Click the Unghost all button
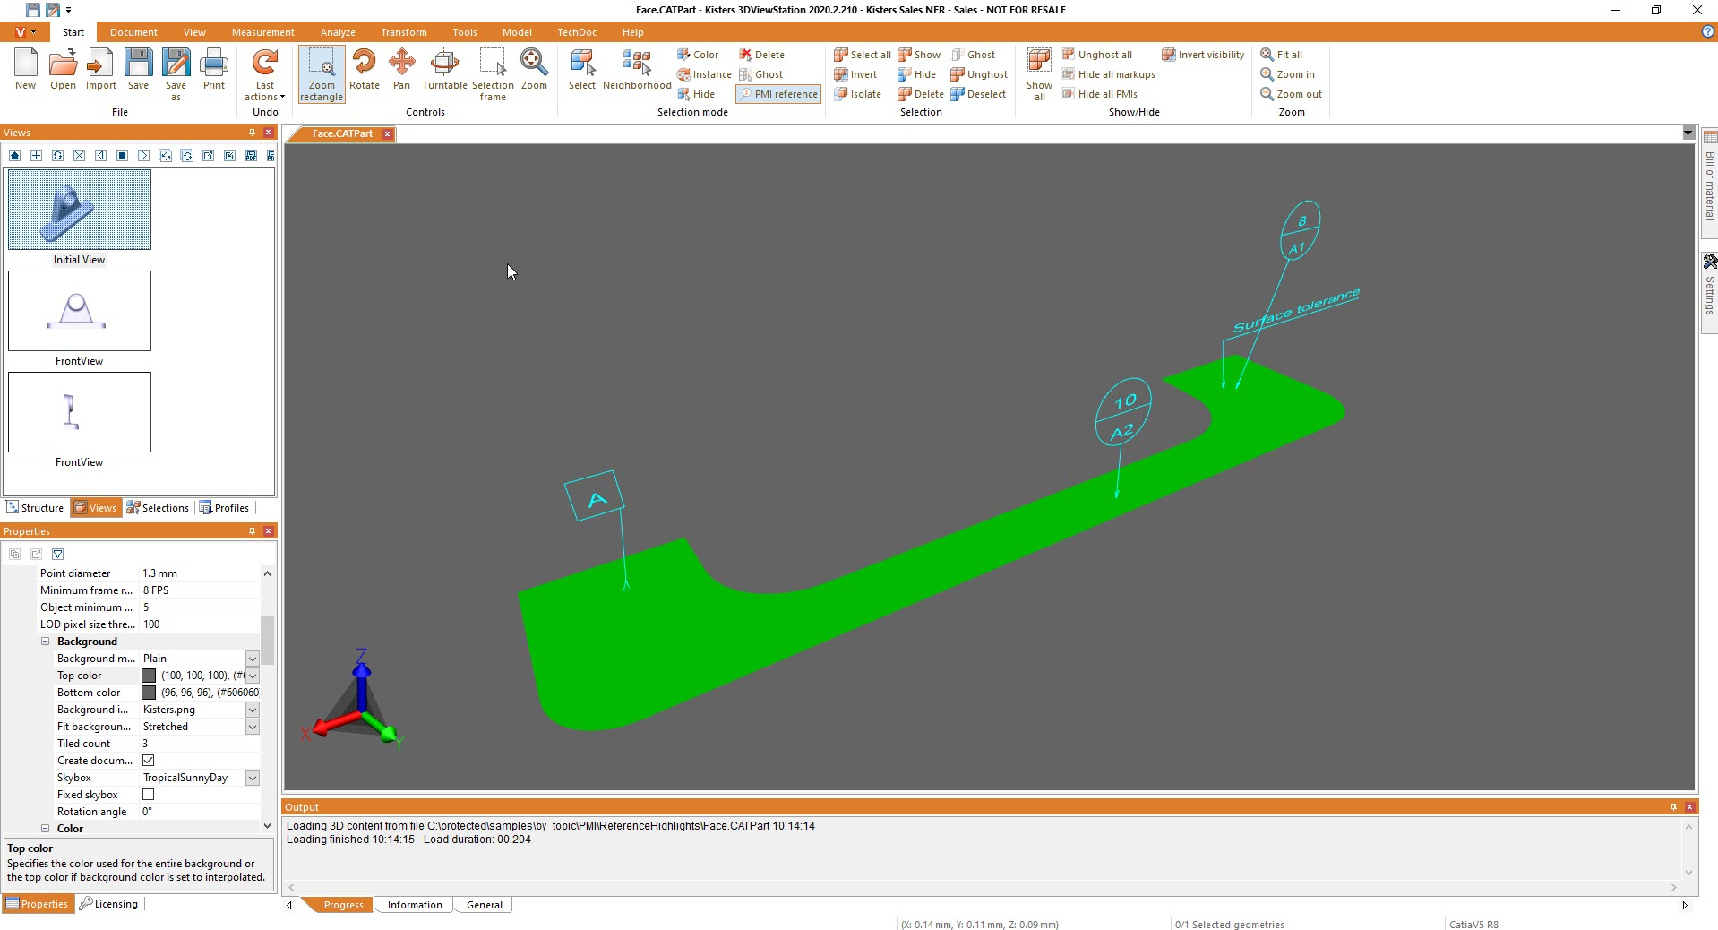The image size is (1718, 930). 1097,55
